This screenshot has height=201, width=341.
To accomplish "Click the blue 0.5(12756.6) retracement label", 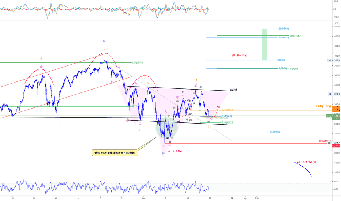I will tap(226, 116).
